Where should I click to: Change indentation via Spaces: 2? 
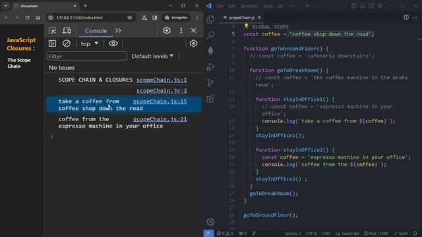pos(293,234)
